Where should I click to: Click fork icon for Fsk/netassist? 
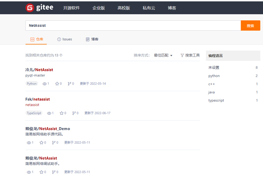point(74,113)
